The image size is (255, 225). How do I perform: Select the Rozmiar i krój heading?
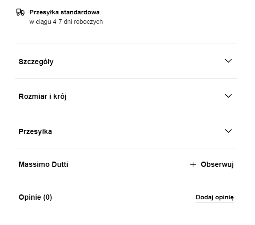tap(43, 97)
